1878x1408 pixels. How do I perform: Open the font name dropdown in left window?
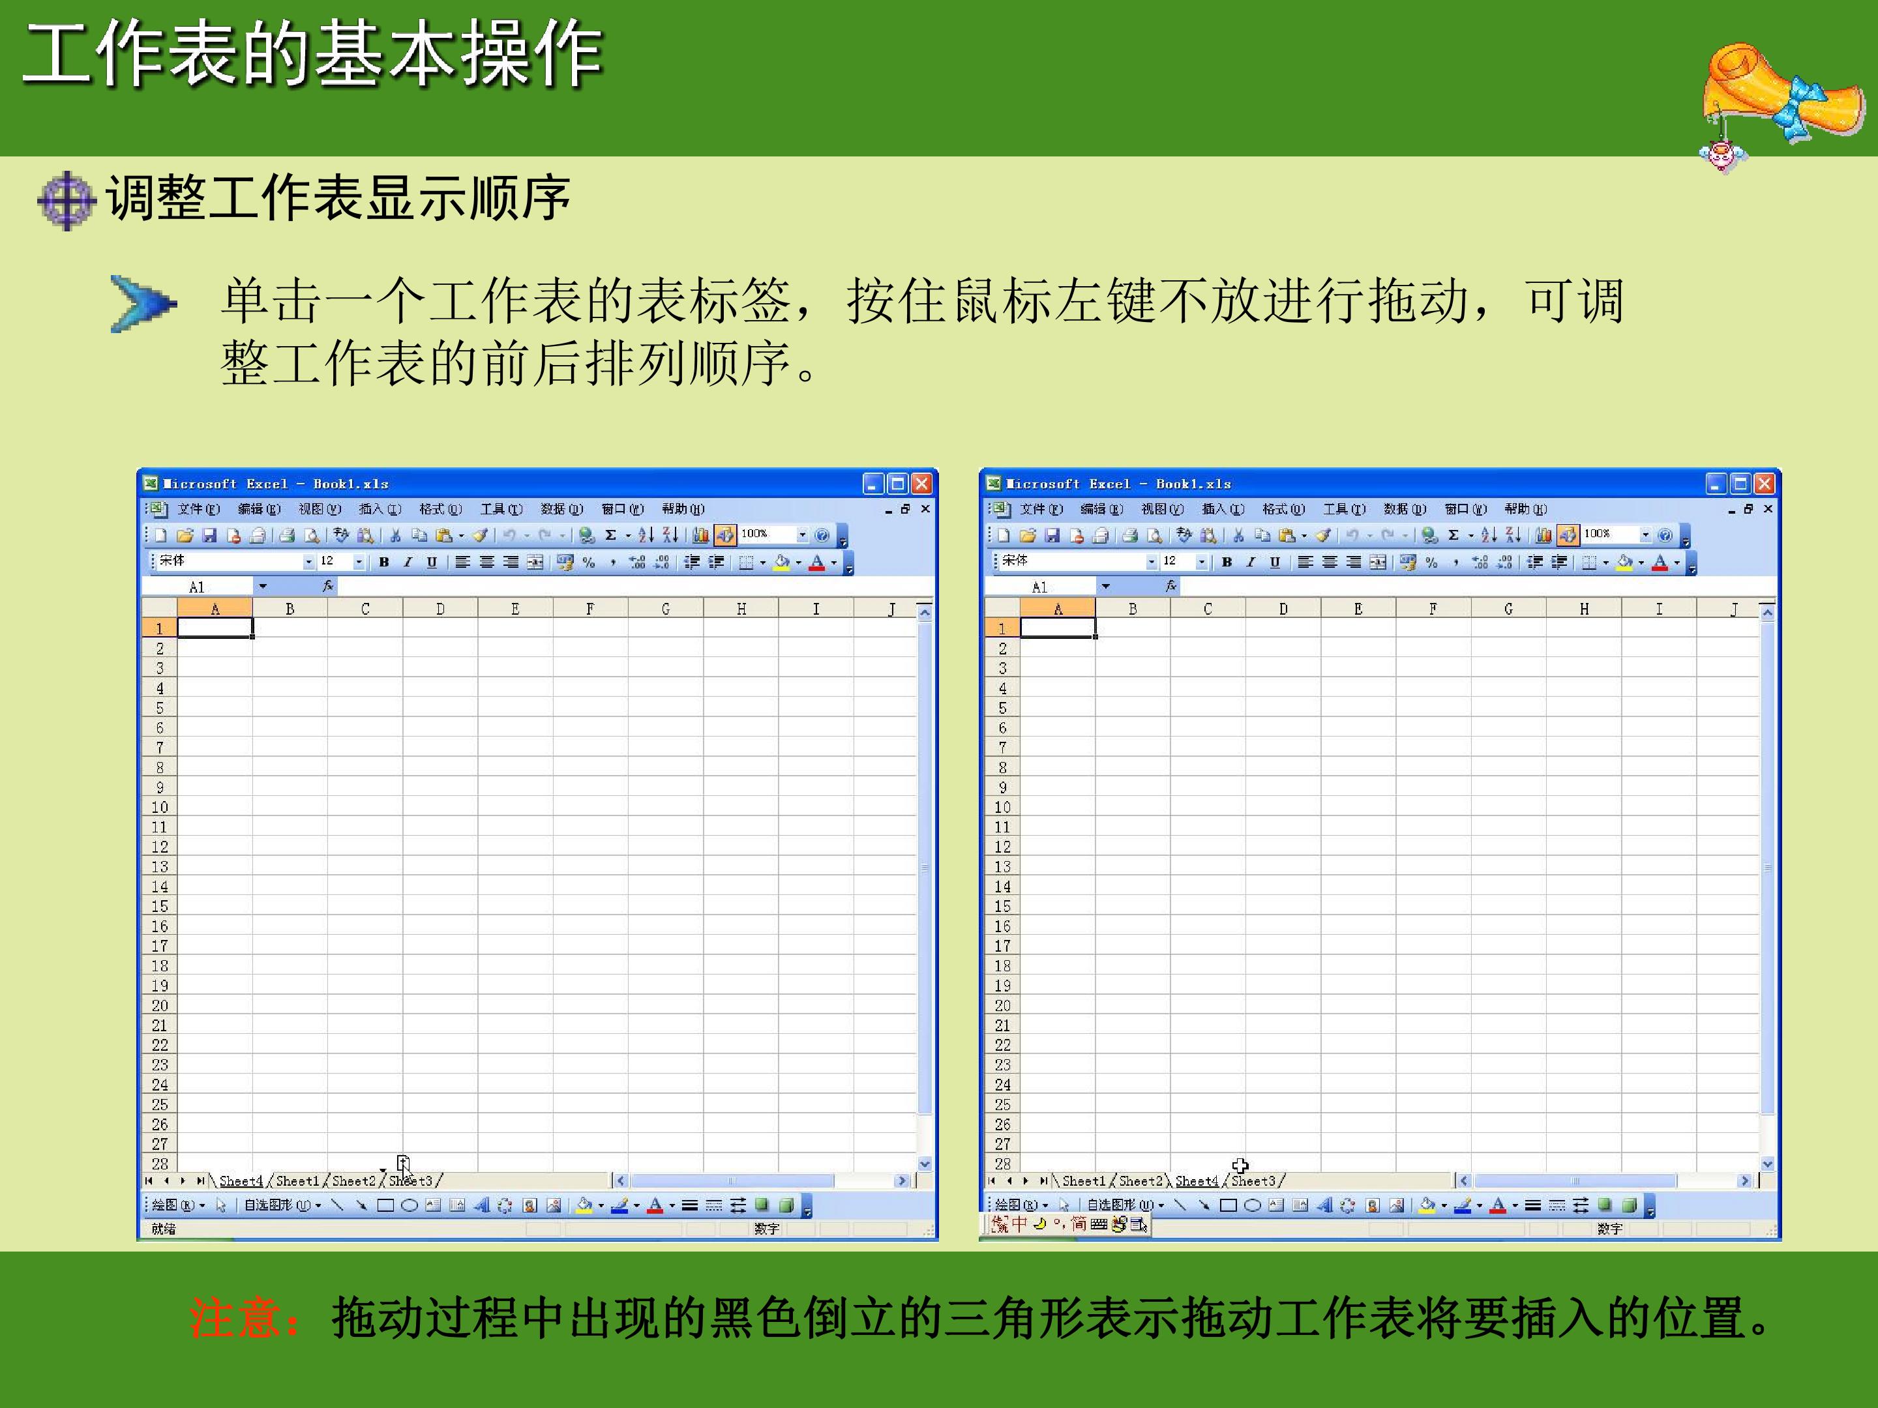click(309, 562)
